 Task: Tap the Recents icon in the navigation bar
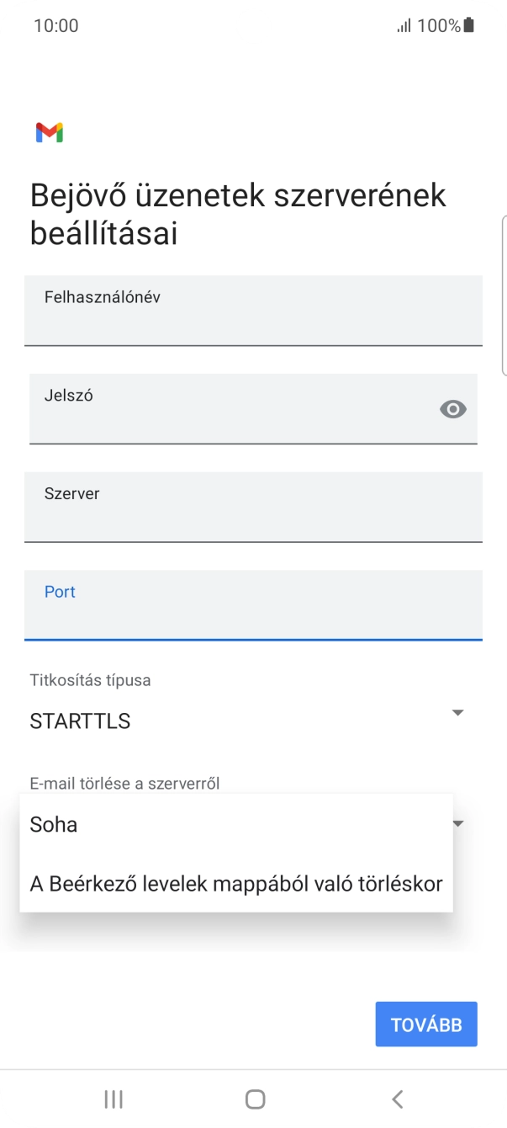[x=113, y=1099]
